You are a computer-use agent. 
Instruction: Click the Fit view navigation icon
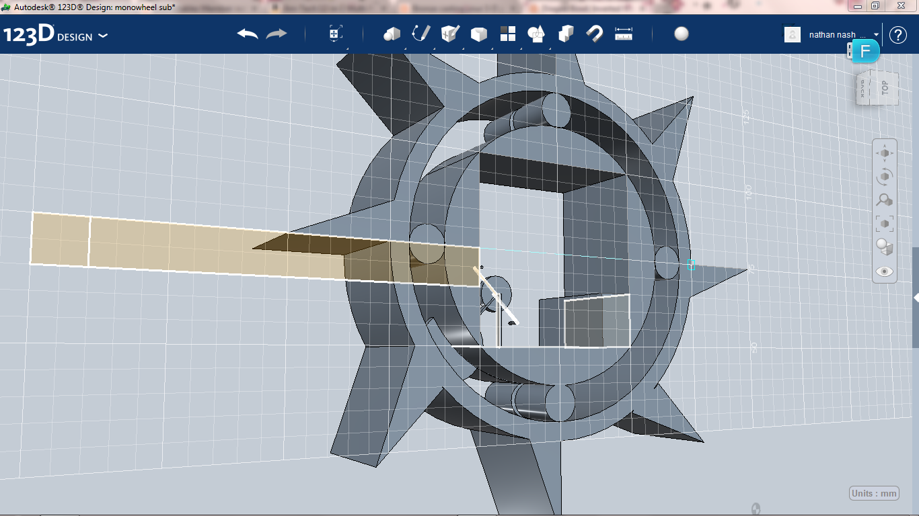(885, 224)
